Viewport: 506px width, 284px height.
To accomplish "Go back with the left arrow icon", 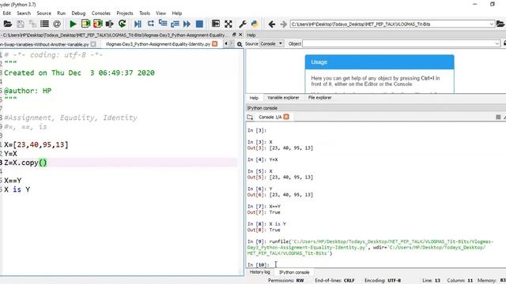I will pos(272,24).
